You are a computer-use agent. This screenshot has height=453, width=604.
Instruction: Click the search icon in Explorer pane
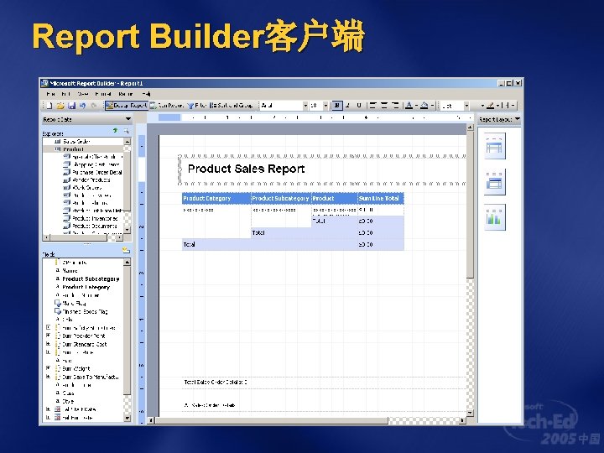126,132
